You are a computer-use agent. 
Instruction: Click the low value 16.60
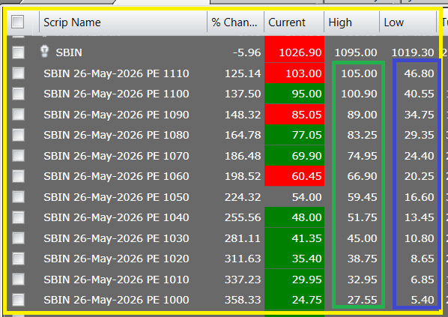point(419,197)
